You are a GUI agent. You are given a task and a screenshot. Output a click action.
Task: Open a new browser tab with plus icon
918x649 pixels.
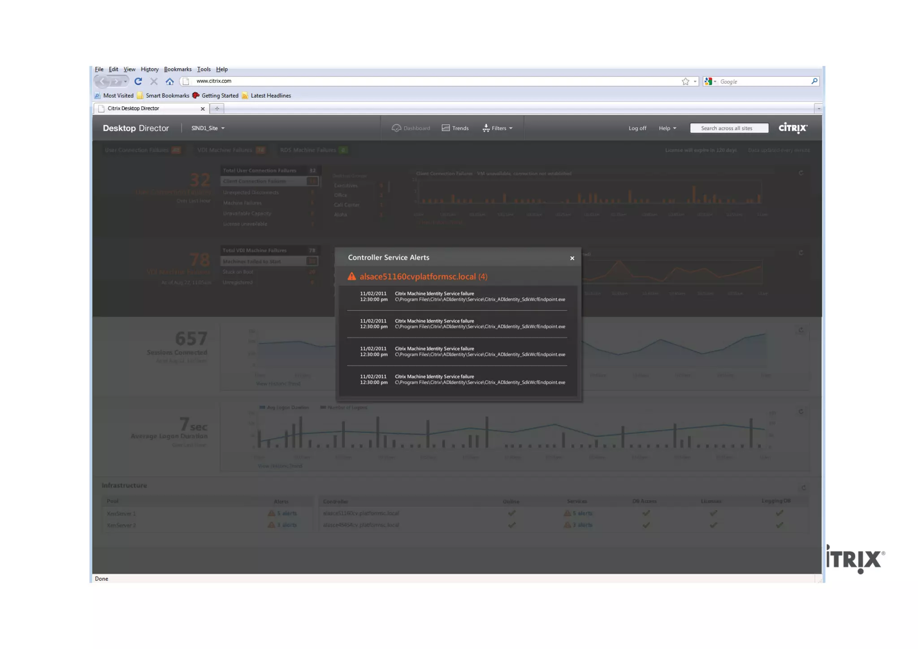coord(217,109)
